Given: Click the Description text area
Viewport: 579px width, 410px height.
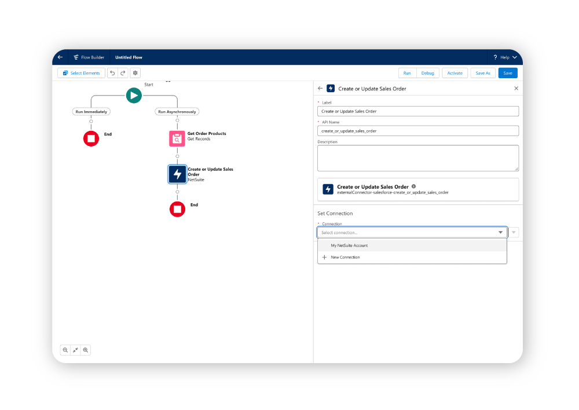Looking at the screenshot, I should click(418, 158).
